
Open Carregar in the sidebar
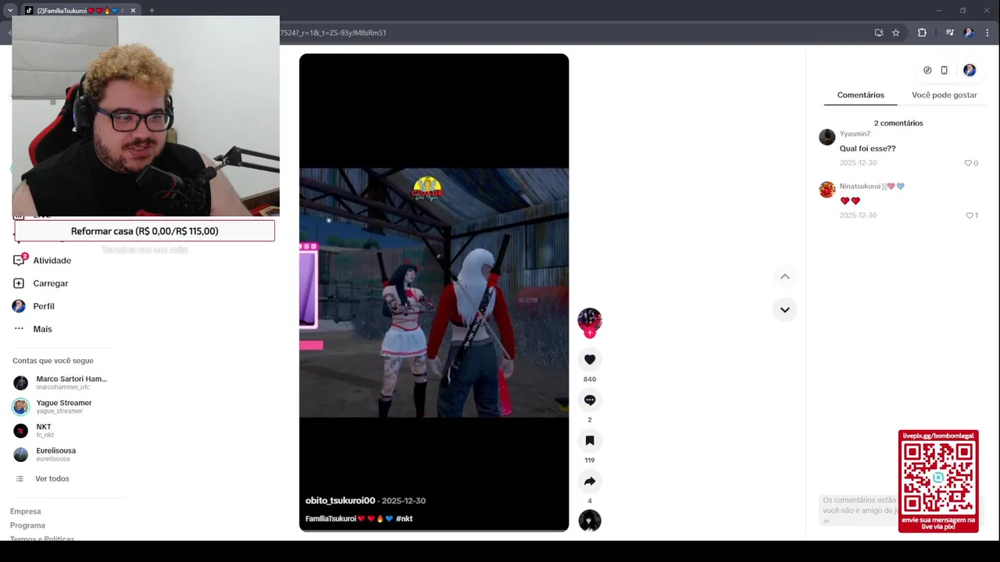click(51, 283)
